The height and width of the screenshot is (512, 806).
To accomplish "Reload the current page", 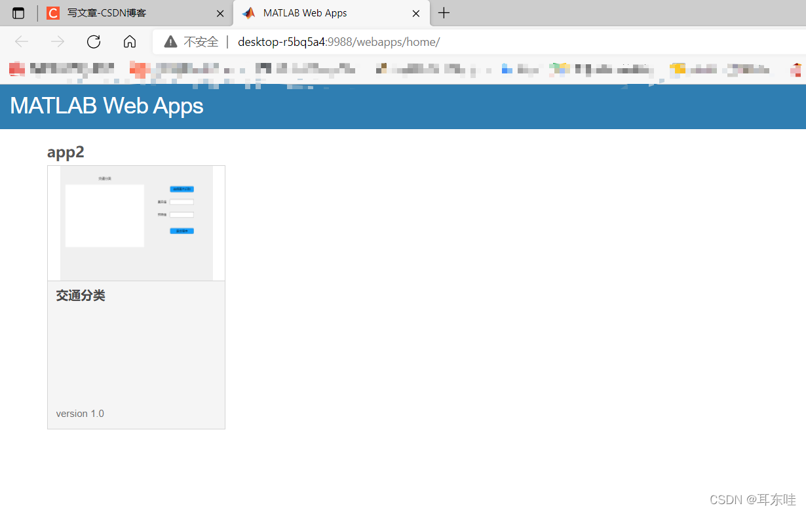I will tap(94, 42).
